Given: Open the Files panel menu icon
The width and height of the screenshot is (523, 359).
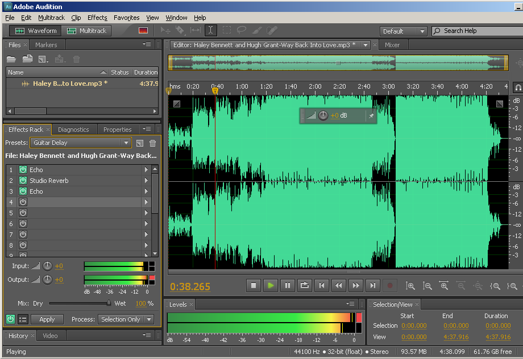Looking at the screenshot, I should pos(147,44).
